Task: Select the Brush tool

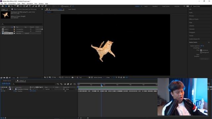Action: pyautogui.click(x=33, y=6)
